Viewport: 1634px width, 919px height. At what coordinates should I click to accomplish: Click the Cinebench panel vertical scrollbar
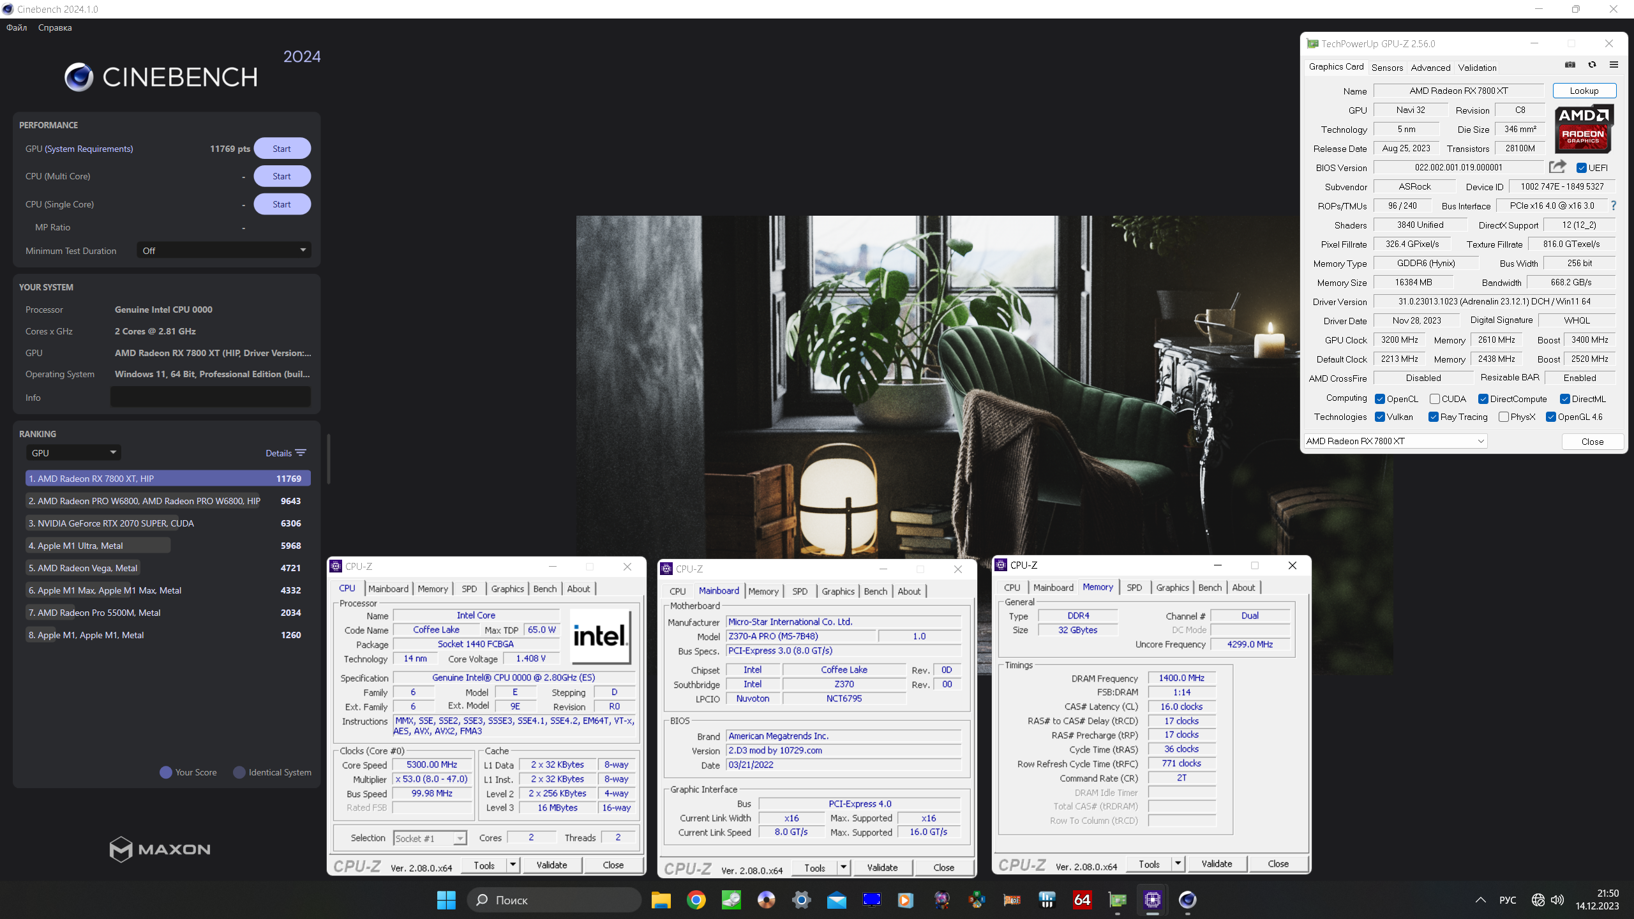tap(329, 459)
